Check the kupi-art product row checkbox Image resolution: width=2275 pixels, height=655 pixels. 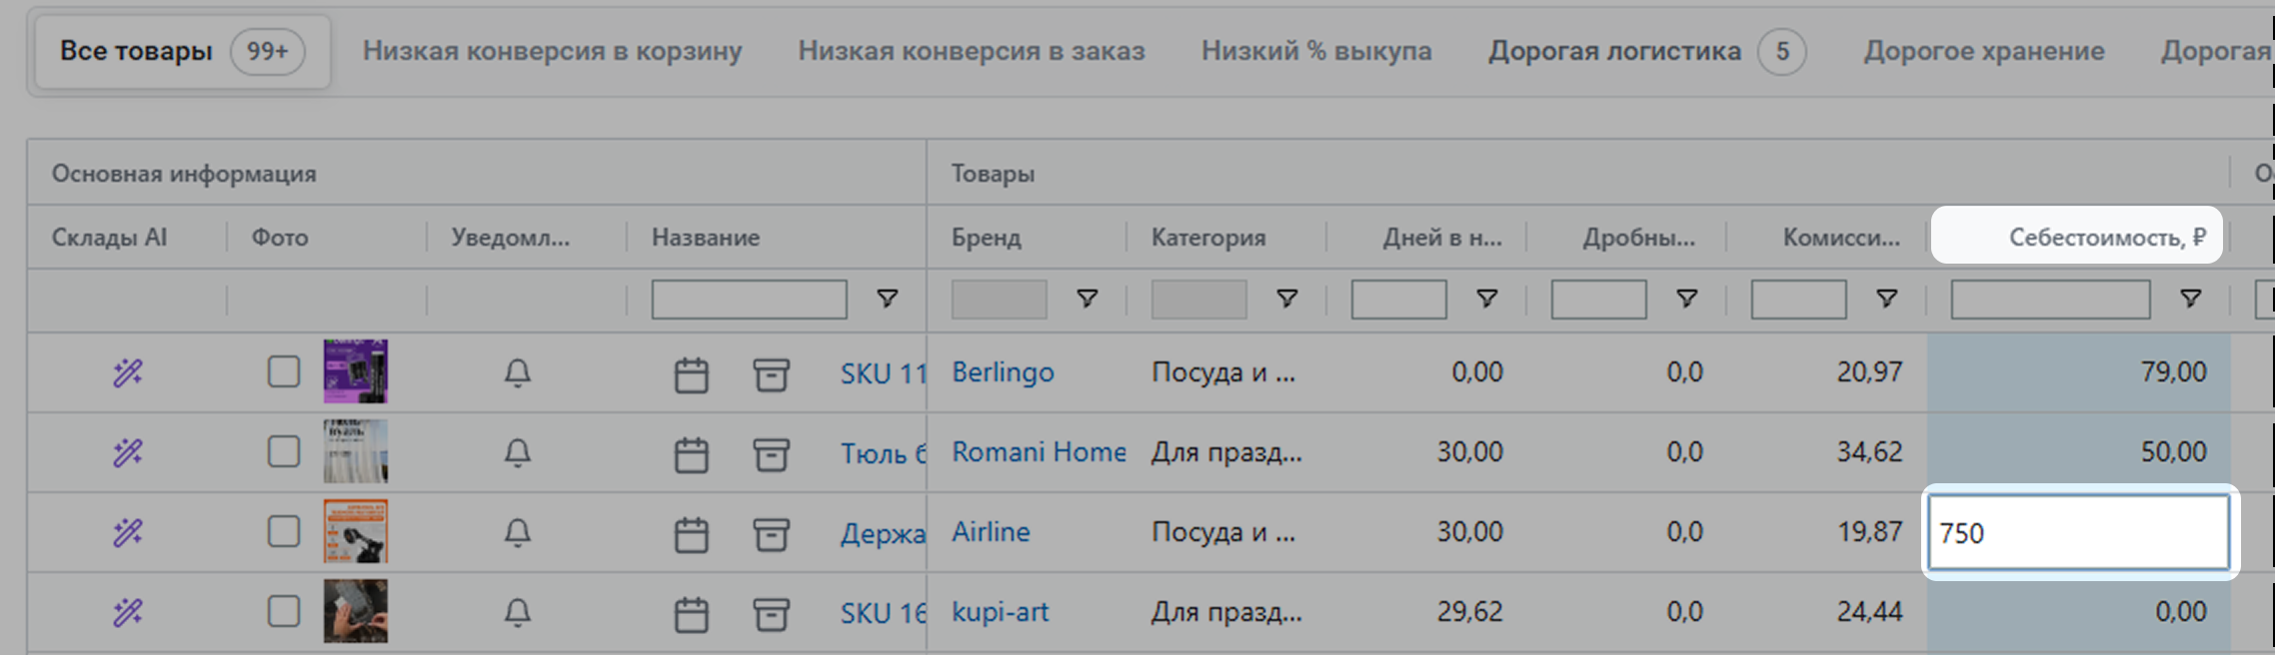coord(284,611)
